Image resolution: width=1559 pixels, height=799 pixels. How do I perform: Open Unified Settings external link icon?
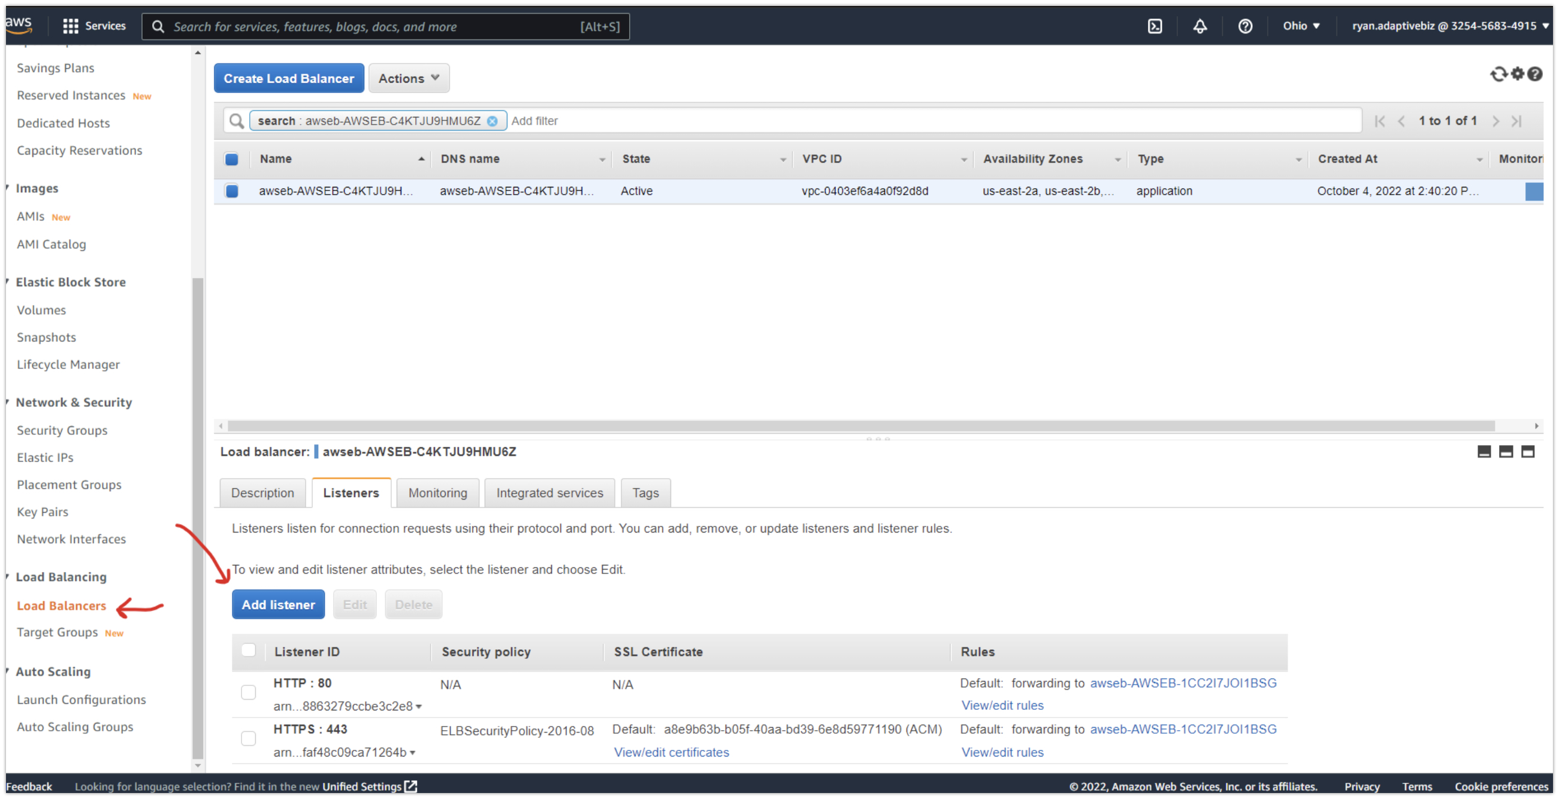click(x=411, y=786)
